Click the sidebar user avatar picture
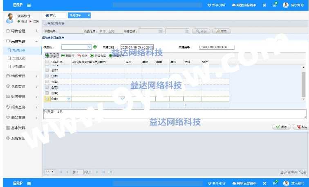309x187 pixels. tap(10, 18)
